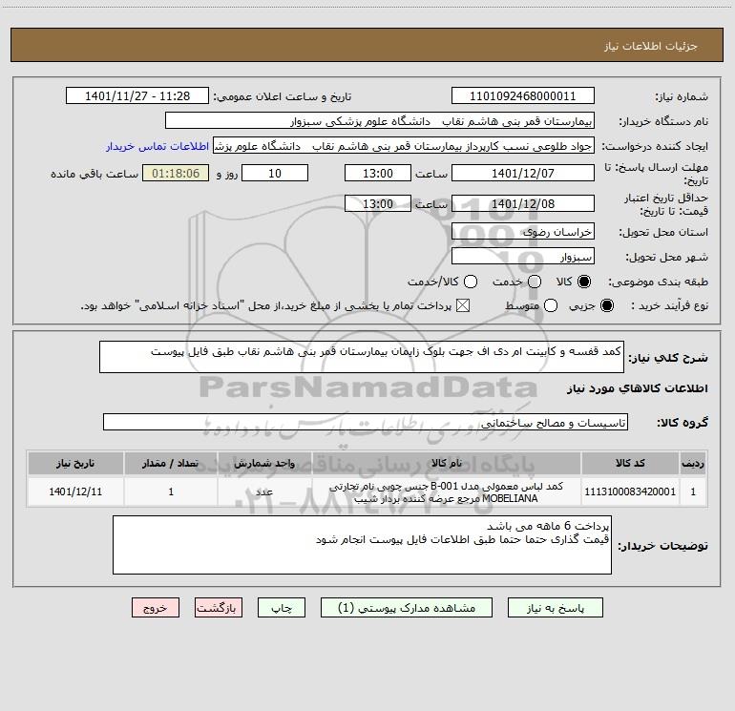
Task: Click the بازگشت back button
Action: [219, 608]
